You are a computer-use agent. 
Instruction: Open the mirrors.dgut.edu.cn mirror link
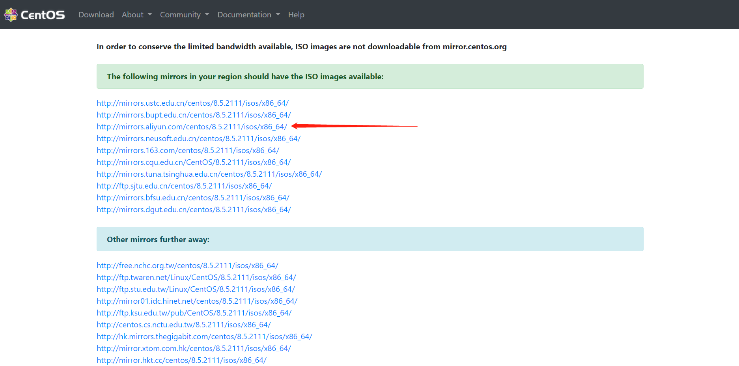pyautogui.click(x=194, y=209)
